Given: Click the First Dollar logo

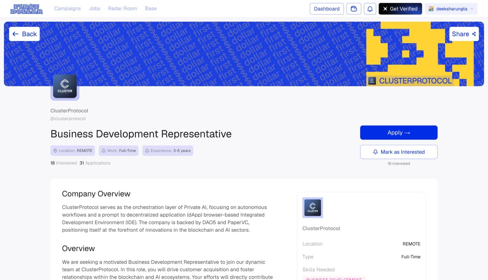Looking at the screenshot, I should [26, 9].
